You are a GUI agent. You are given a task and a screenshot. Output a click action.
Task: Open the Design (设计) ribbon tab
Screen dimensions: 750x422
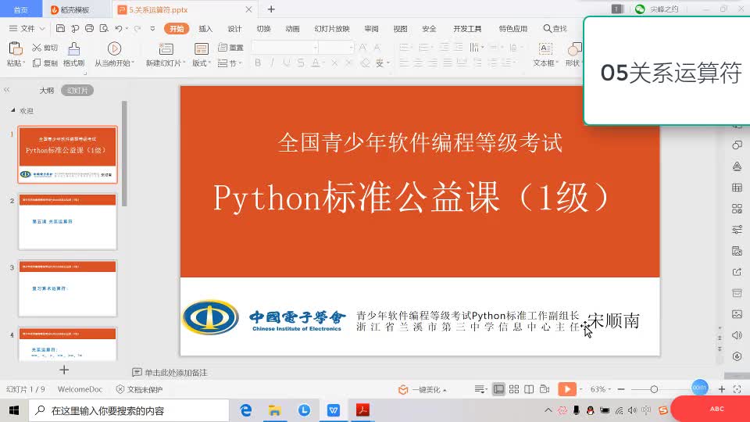tap(234, 29)
